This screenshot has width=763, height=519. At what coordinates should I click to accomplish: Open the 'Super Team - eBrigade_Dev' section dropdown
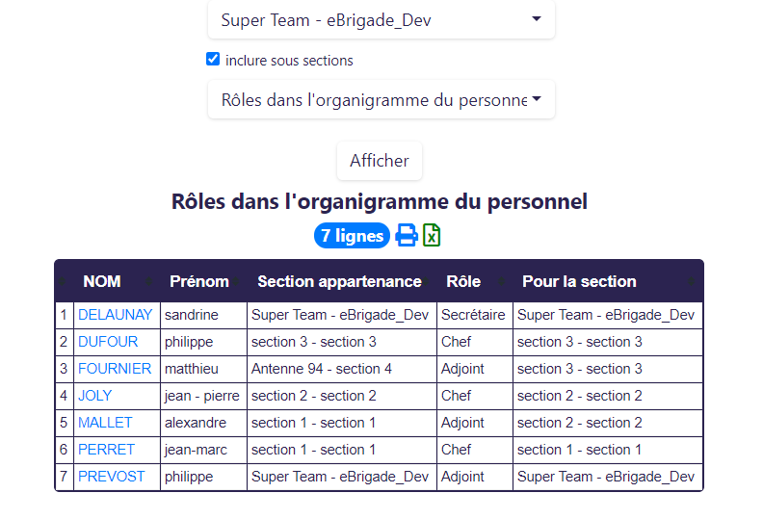point(381,20)
